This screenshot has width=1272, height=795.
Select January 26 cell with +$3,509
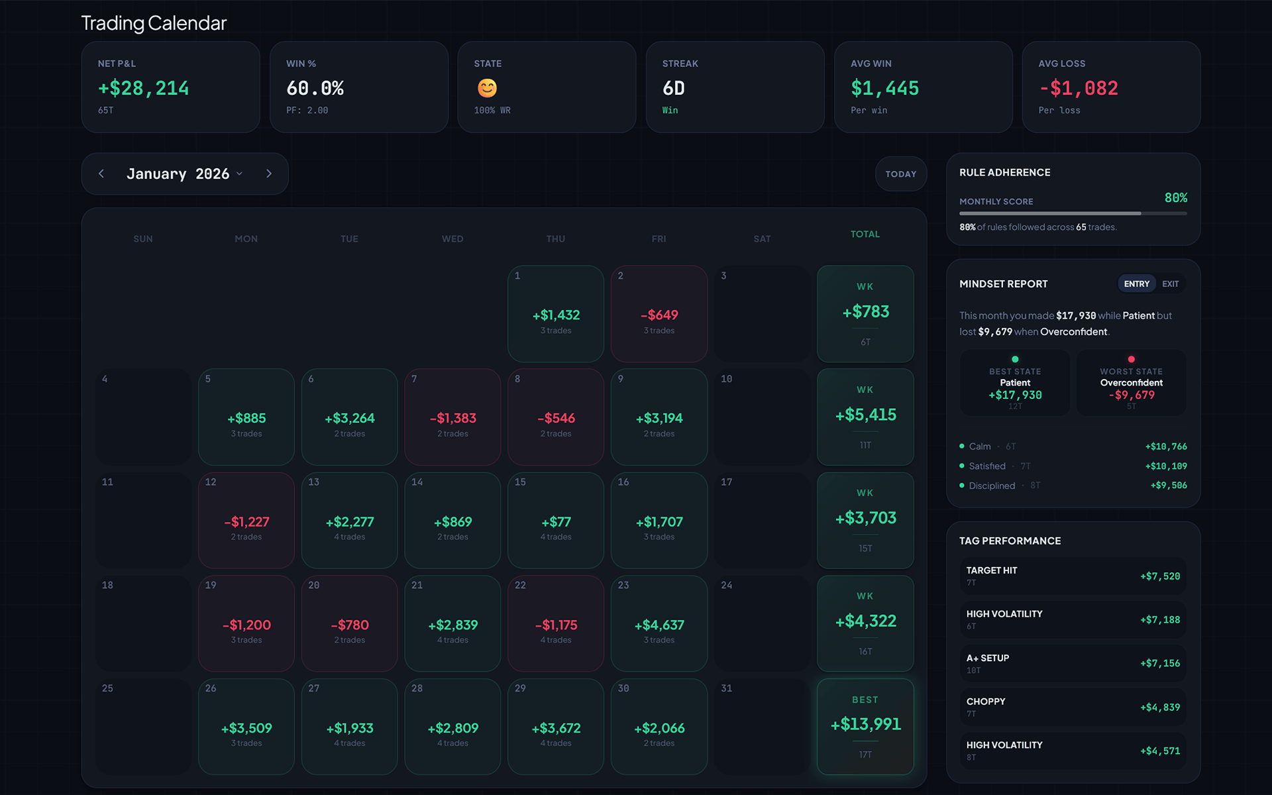pyautogui.click(x=246, y=727)
